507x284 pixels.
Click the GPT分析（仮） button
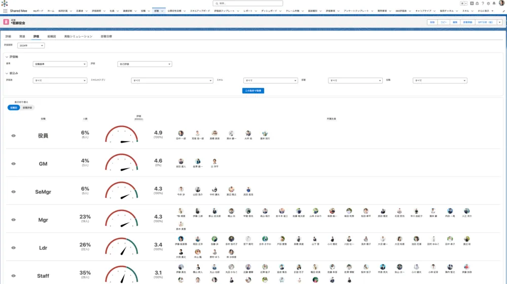tap(485, 22)
